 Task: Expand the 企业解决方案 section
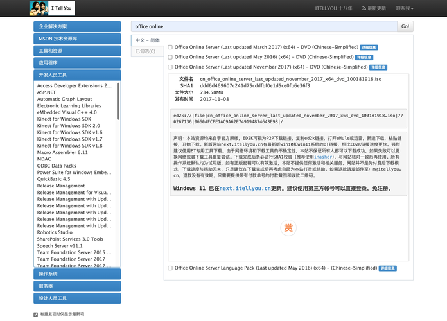[x=77, y=26]
